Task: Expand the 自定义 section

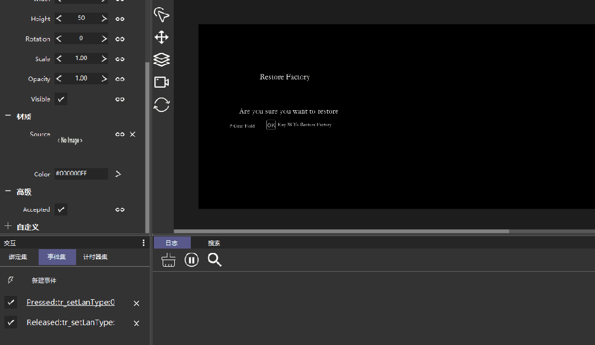Action: coord(8,226)
